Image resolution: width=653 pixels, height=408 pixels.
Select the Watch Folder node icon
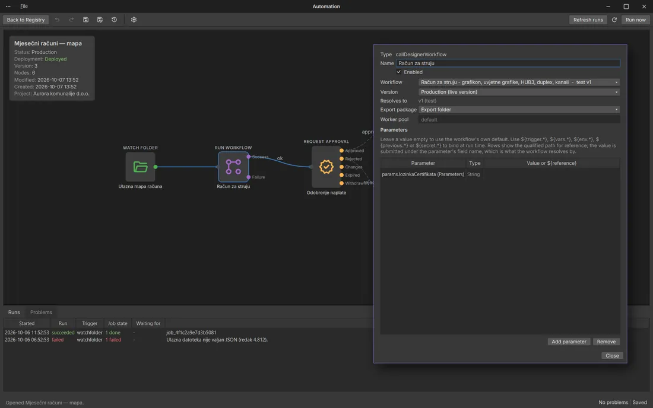click(140, 167)
